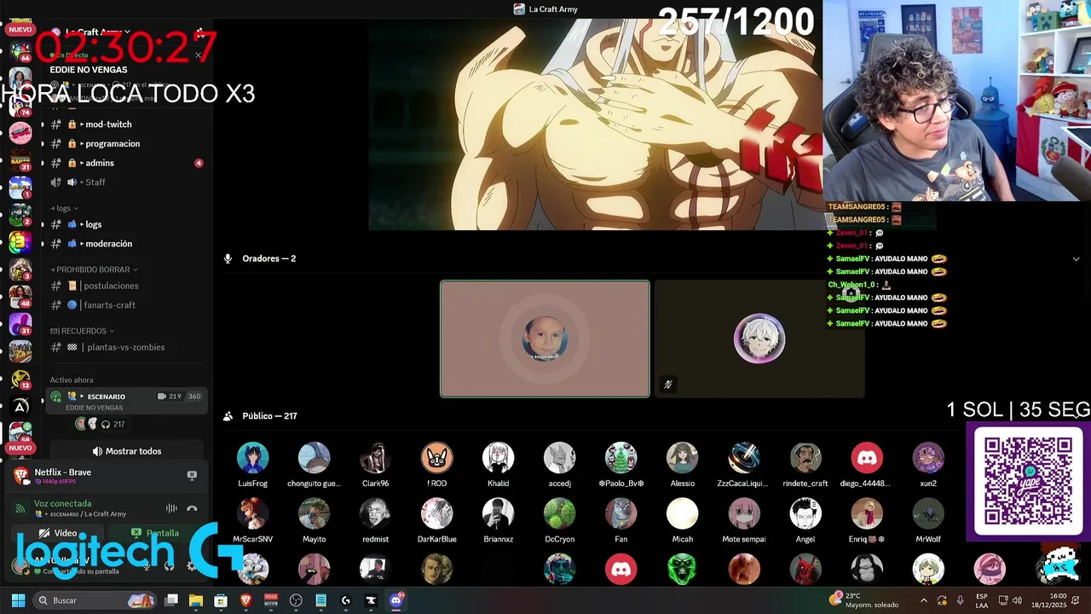Deafen using the headphones icon
Image resolution: width=1091 pixels, height=614 pixels.
[169, 565]
